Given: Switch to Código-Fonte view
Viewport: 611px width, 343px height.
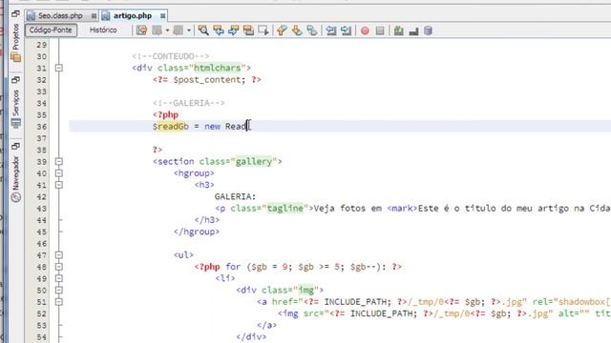Looking at the screenshot, I should 51,30.
